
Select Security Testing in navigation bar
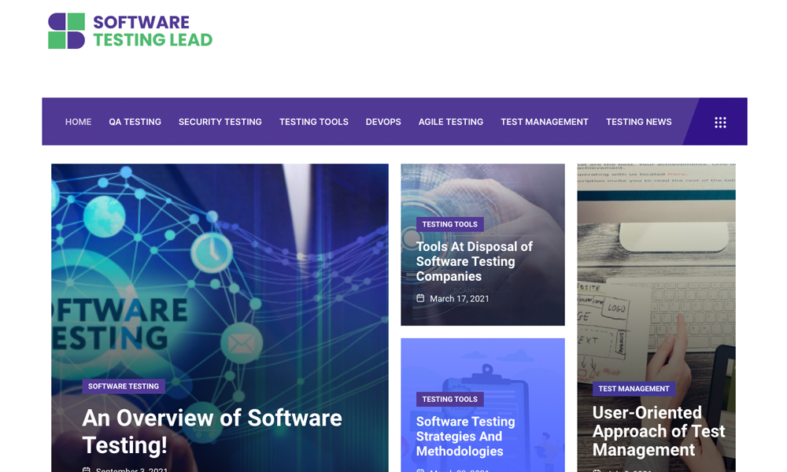pos(220,122)
